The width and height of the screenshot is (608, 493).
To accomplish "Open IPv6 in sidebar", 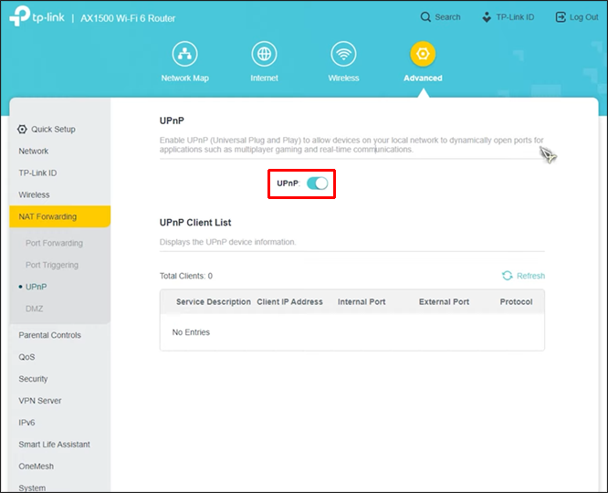I will pos(26,423).
